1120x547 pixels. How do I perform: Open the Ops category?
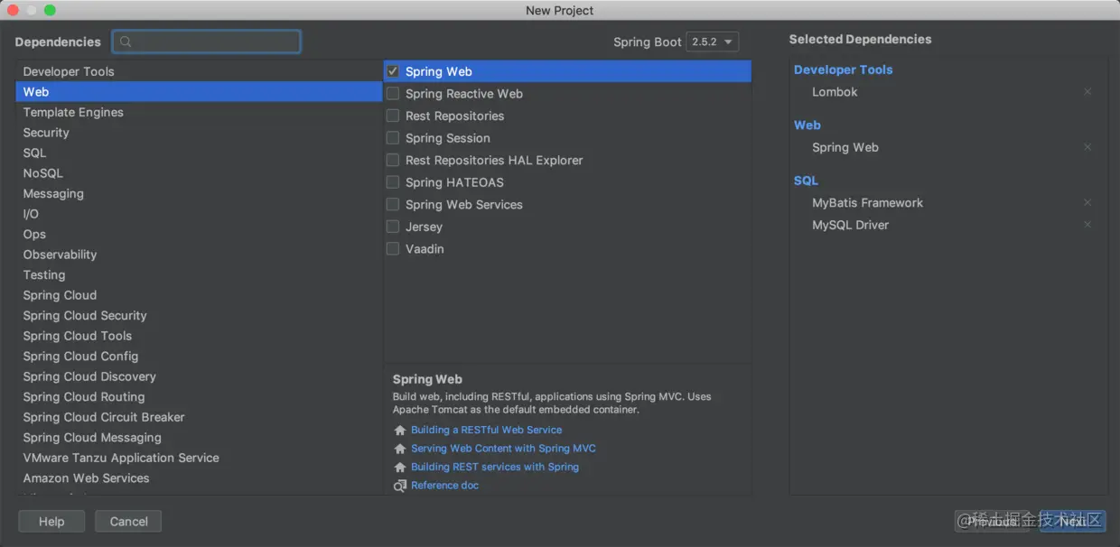pyautogui.click(x=199, y=234)
